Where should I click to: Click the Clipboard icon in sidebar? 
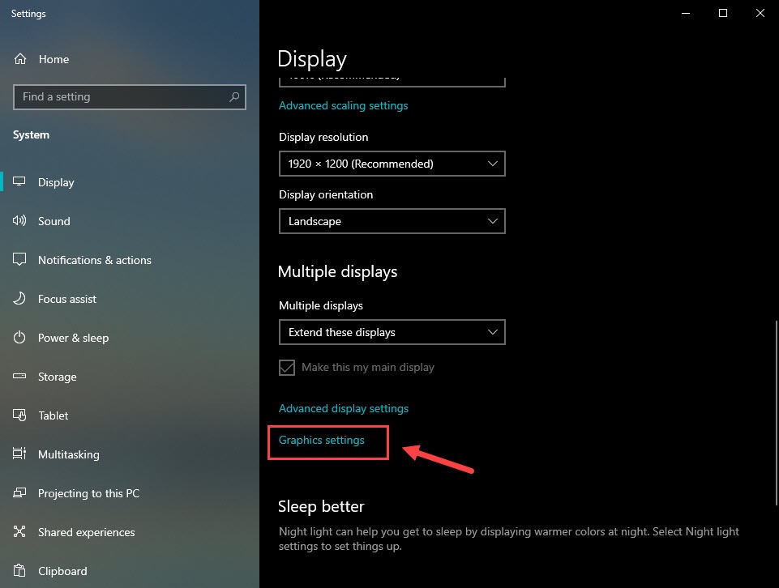coord(19,571)
